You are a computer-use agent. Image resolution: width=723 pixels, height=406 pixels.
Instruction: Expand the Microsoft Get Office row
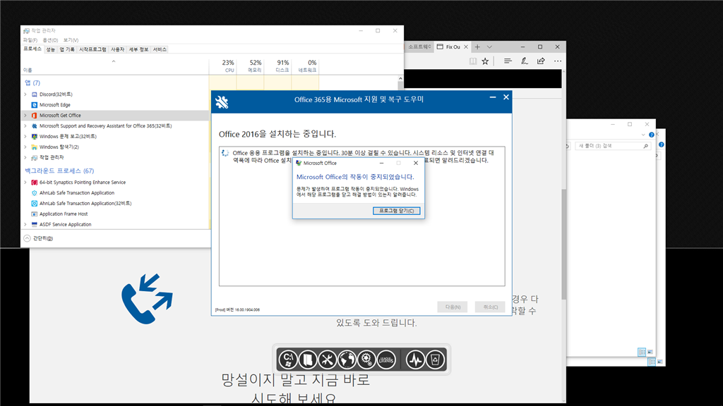[25, 116]
